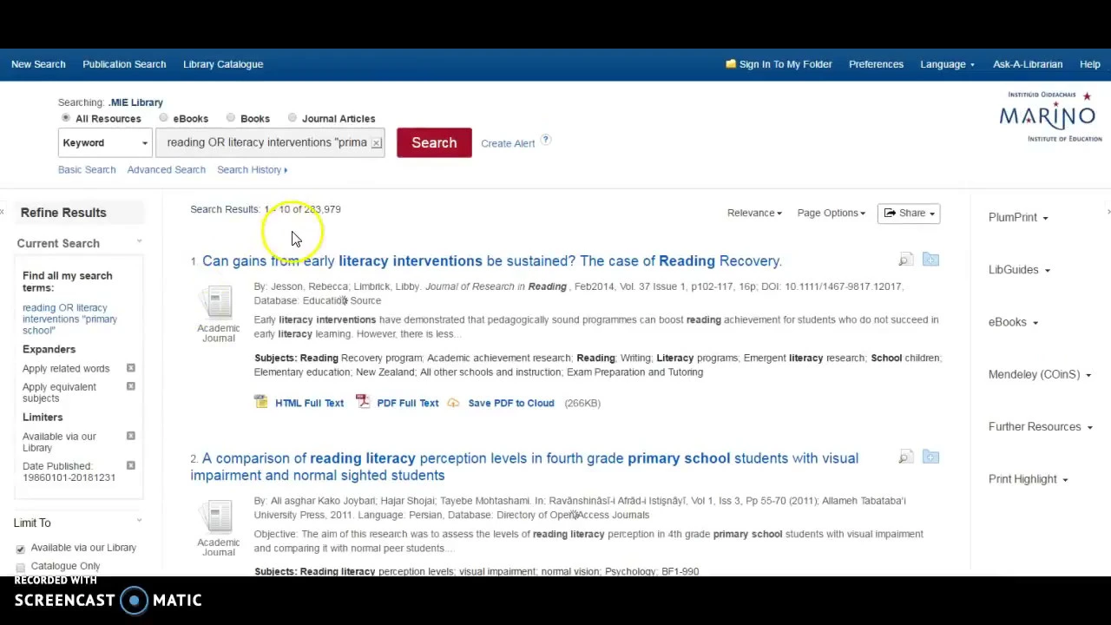The image size is (1111, 625).
Task: Add result 1 to folder icon
Action: tap(930, 260)
